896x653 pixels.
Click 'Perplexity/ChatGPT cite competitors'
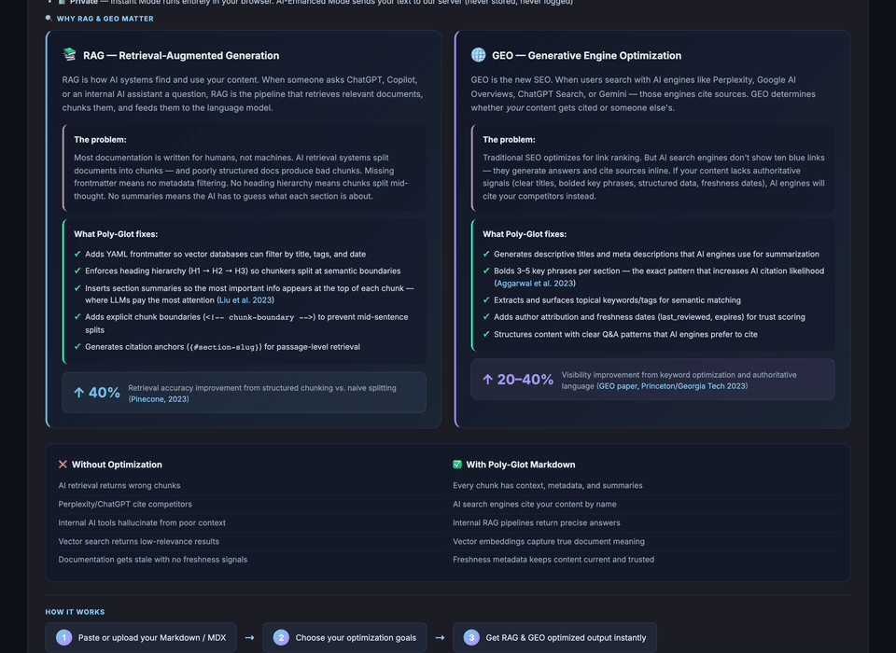point(125,504)
